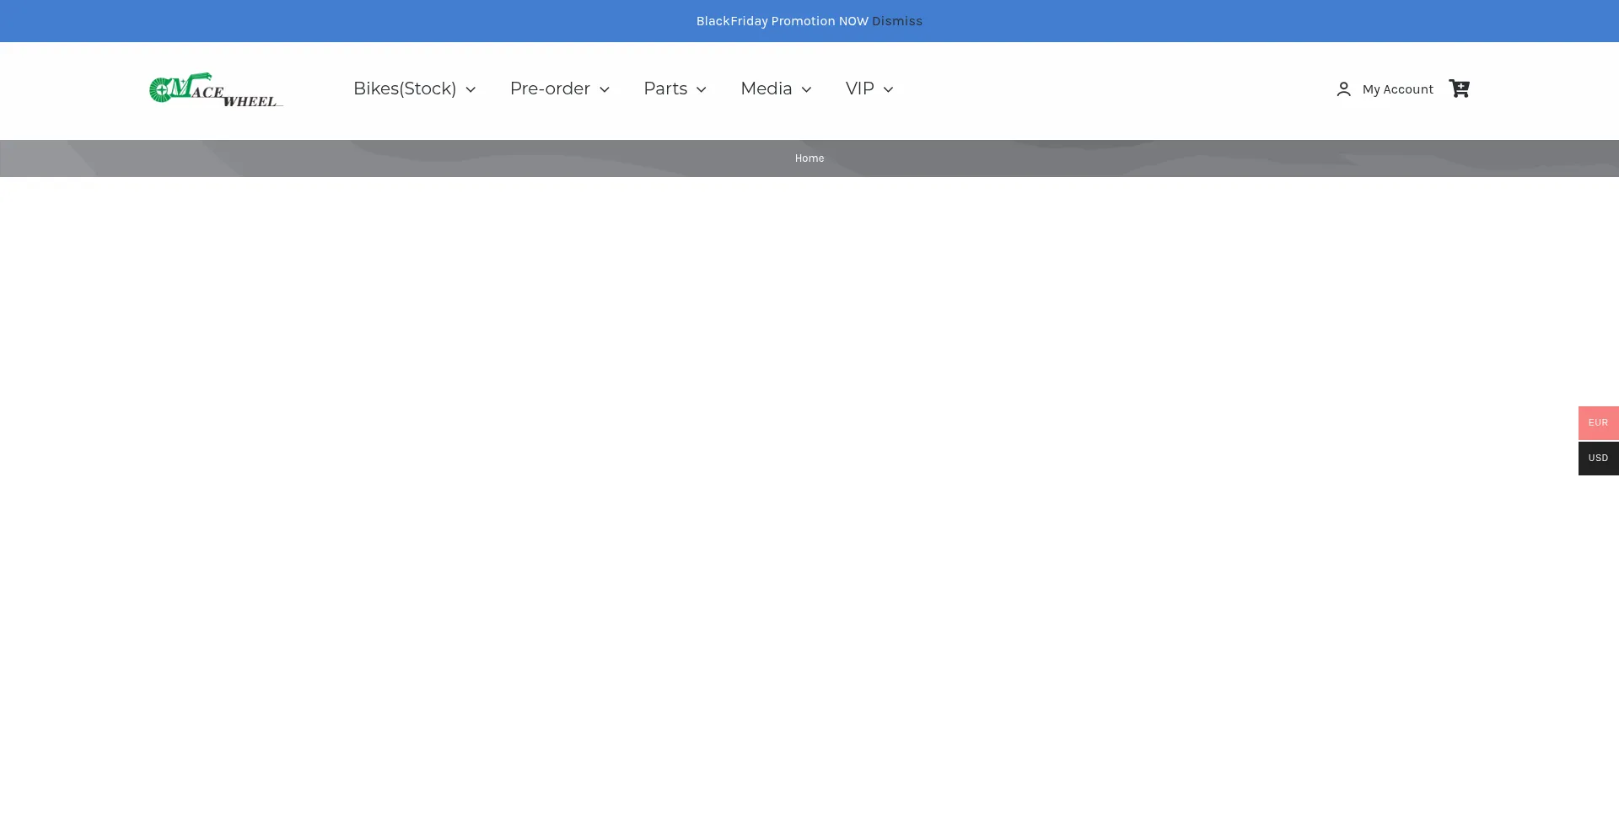Click the My Account link
This screenshot has width=1619, height=837.
pyautogui.click(x=1397, y=89)
